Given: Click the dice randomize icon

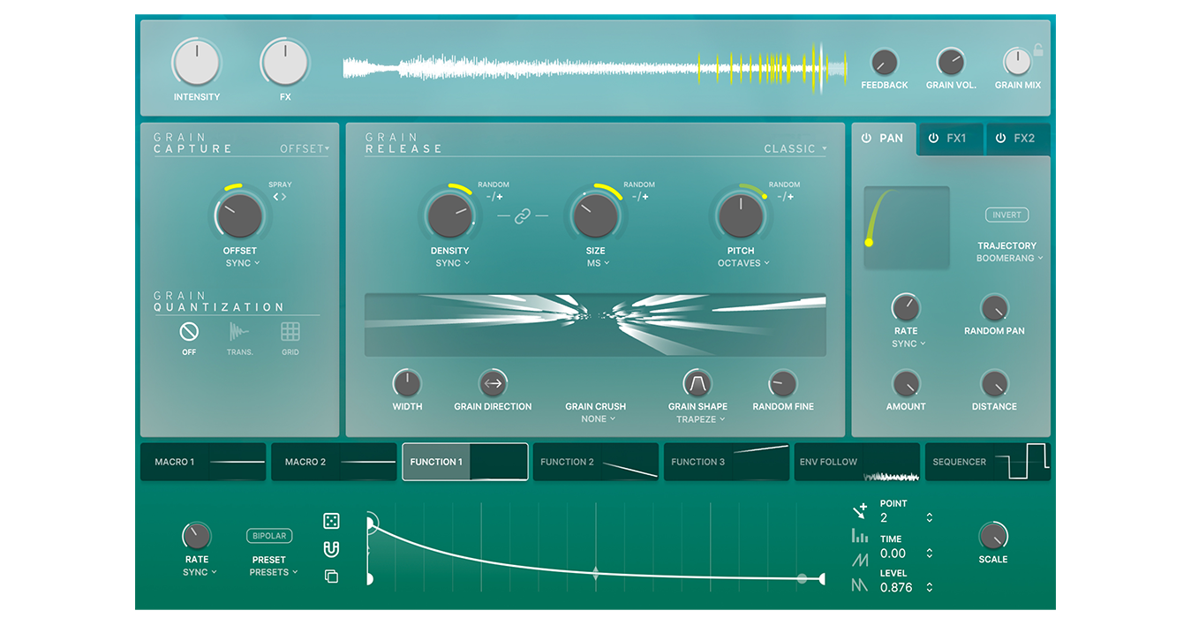Looking at the screenshot, I should (331, 521).
